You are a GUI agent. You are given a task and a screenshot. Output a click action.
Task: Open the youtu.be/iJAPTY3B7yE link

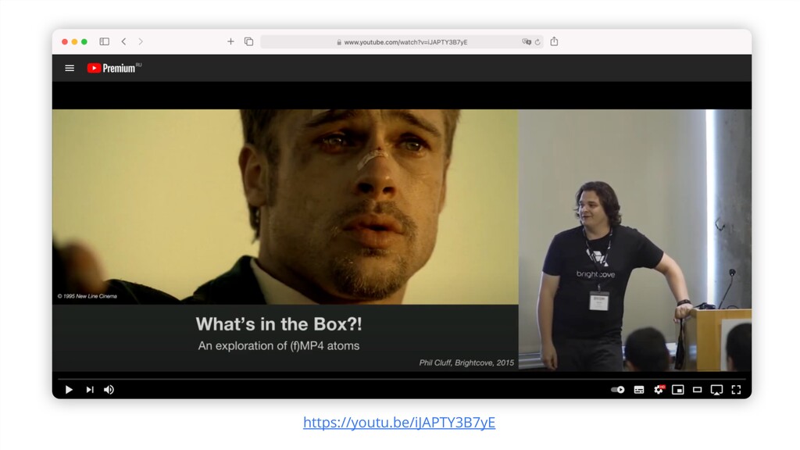tap(399, 423)
